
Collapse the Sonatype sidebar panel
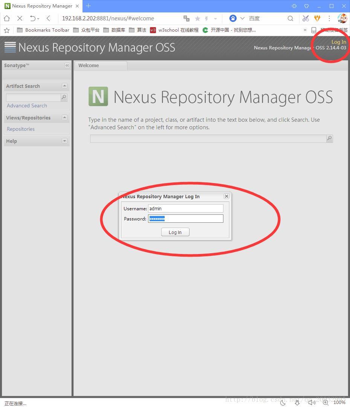point(67,66)
